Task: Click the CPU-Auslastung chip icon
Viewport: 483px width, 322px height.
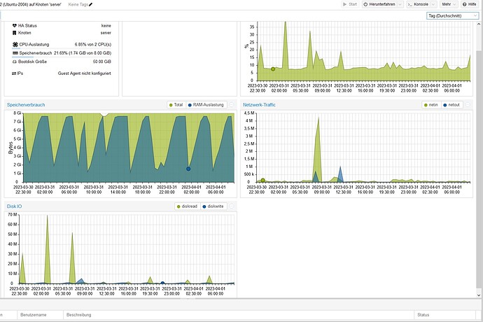Action: pos(15,44)
